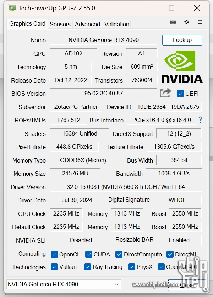Open the NVIDIA GeForce RTX 4090 combo box
Viewport: 213px width, 297px height.
(x=64, y=284)
